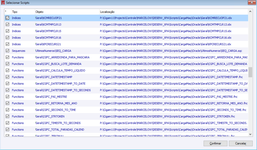Click the scrollbar down arrow

pyautogui.click(x=250, y=134)
